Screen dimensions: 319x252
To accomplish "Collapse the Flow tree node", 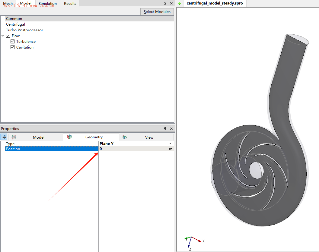I will (x=3, y=36).
